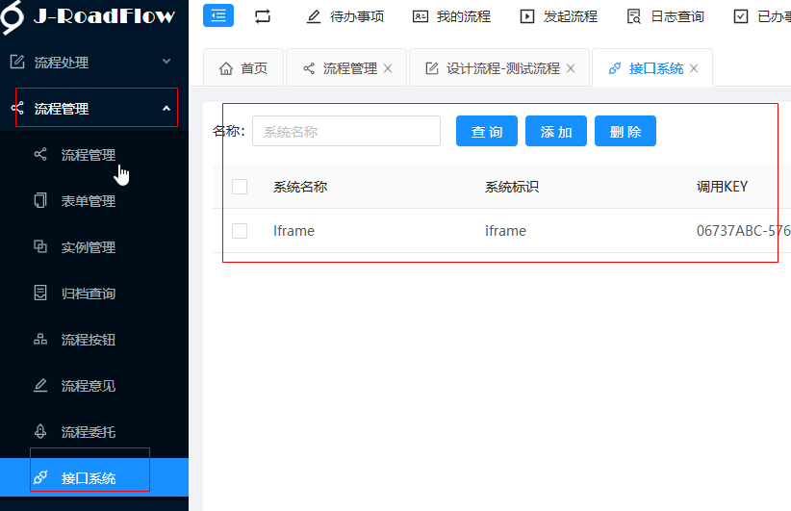Click the 添加 button
791x511 pixels.
tap(556, 132)
